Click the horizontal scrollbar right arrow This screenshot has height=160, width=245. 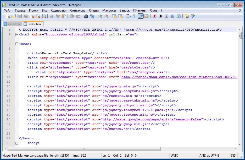coord(235,149)
